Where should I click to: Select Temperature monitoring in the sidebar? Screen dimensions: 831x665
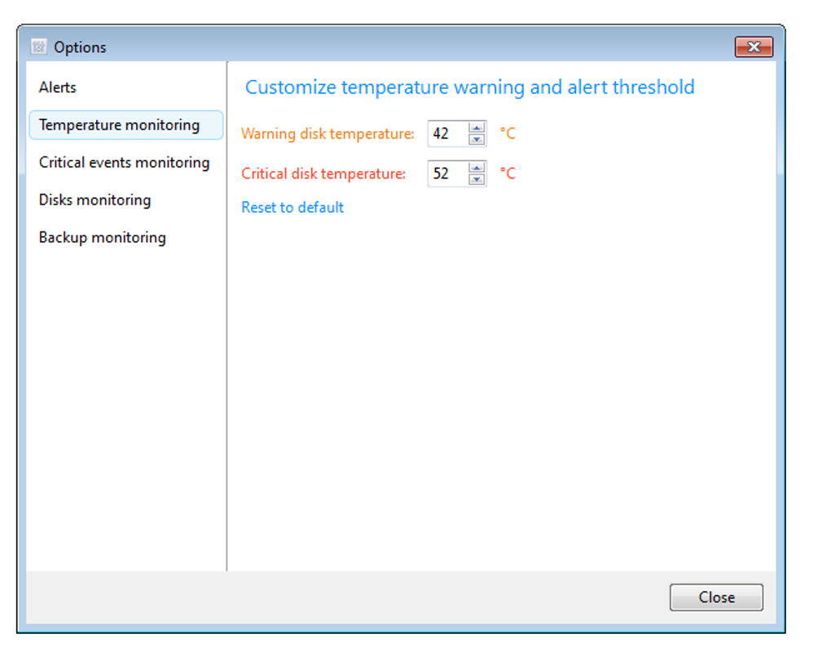point(126,126)
